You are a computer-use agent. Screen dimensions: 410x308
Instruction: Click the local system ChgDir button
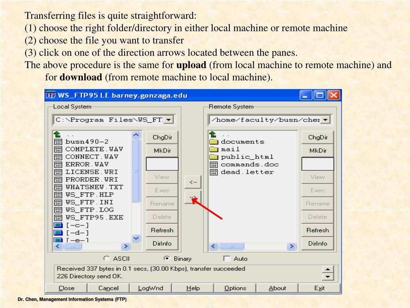coord(162,137)
